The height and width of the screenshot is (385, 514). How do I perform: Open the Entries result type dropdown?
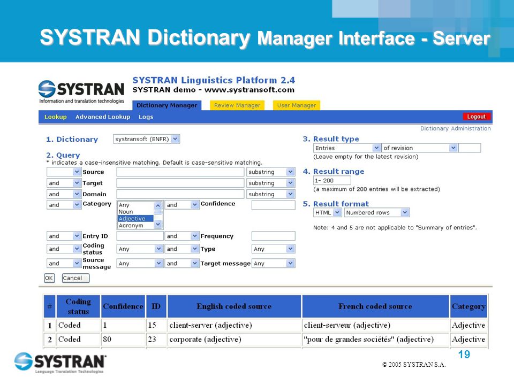click(x=347, y=148)
